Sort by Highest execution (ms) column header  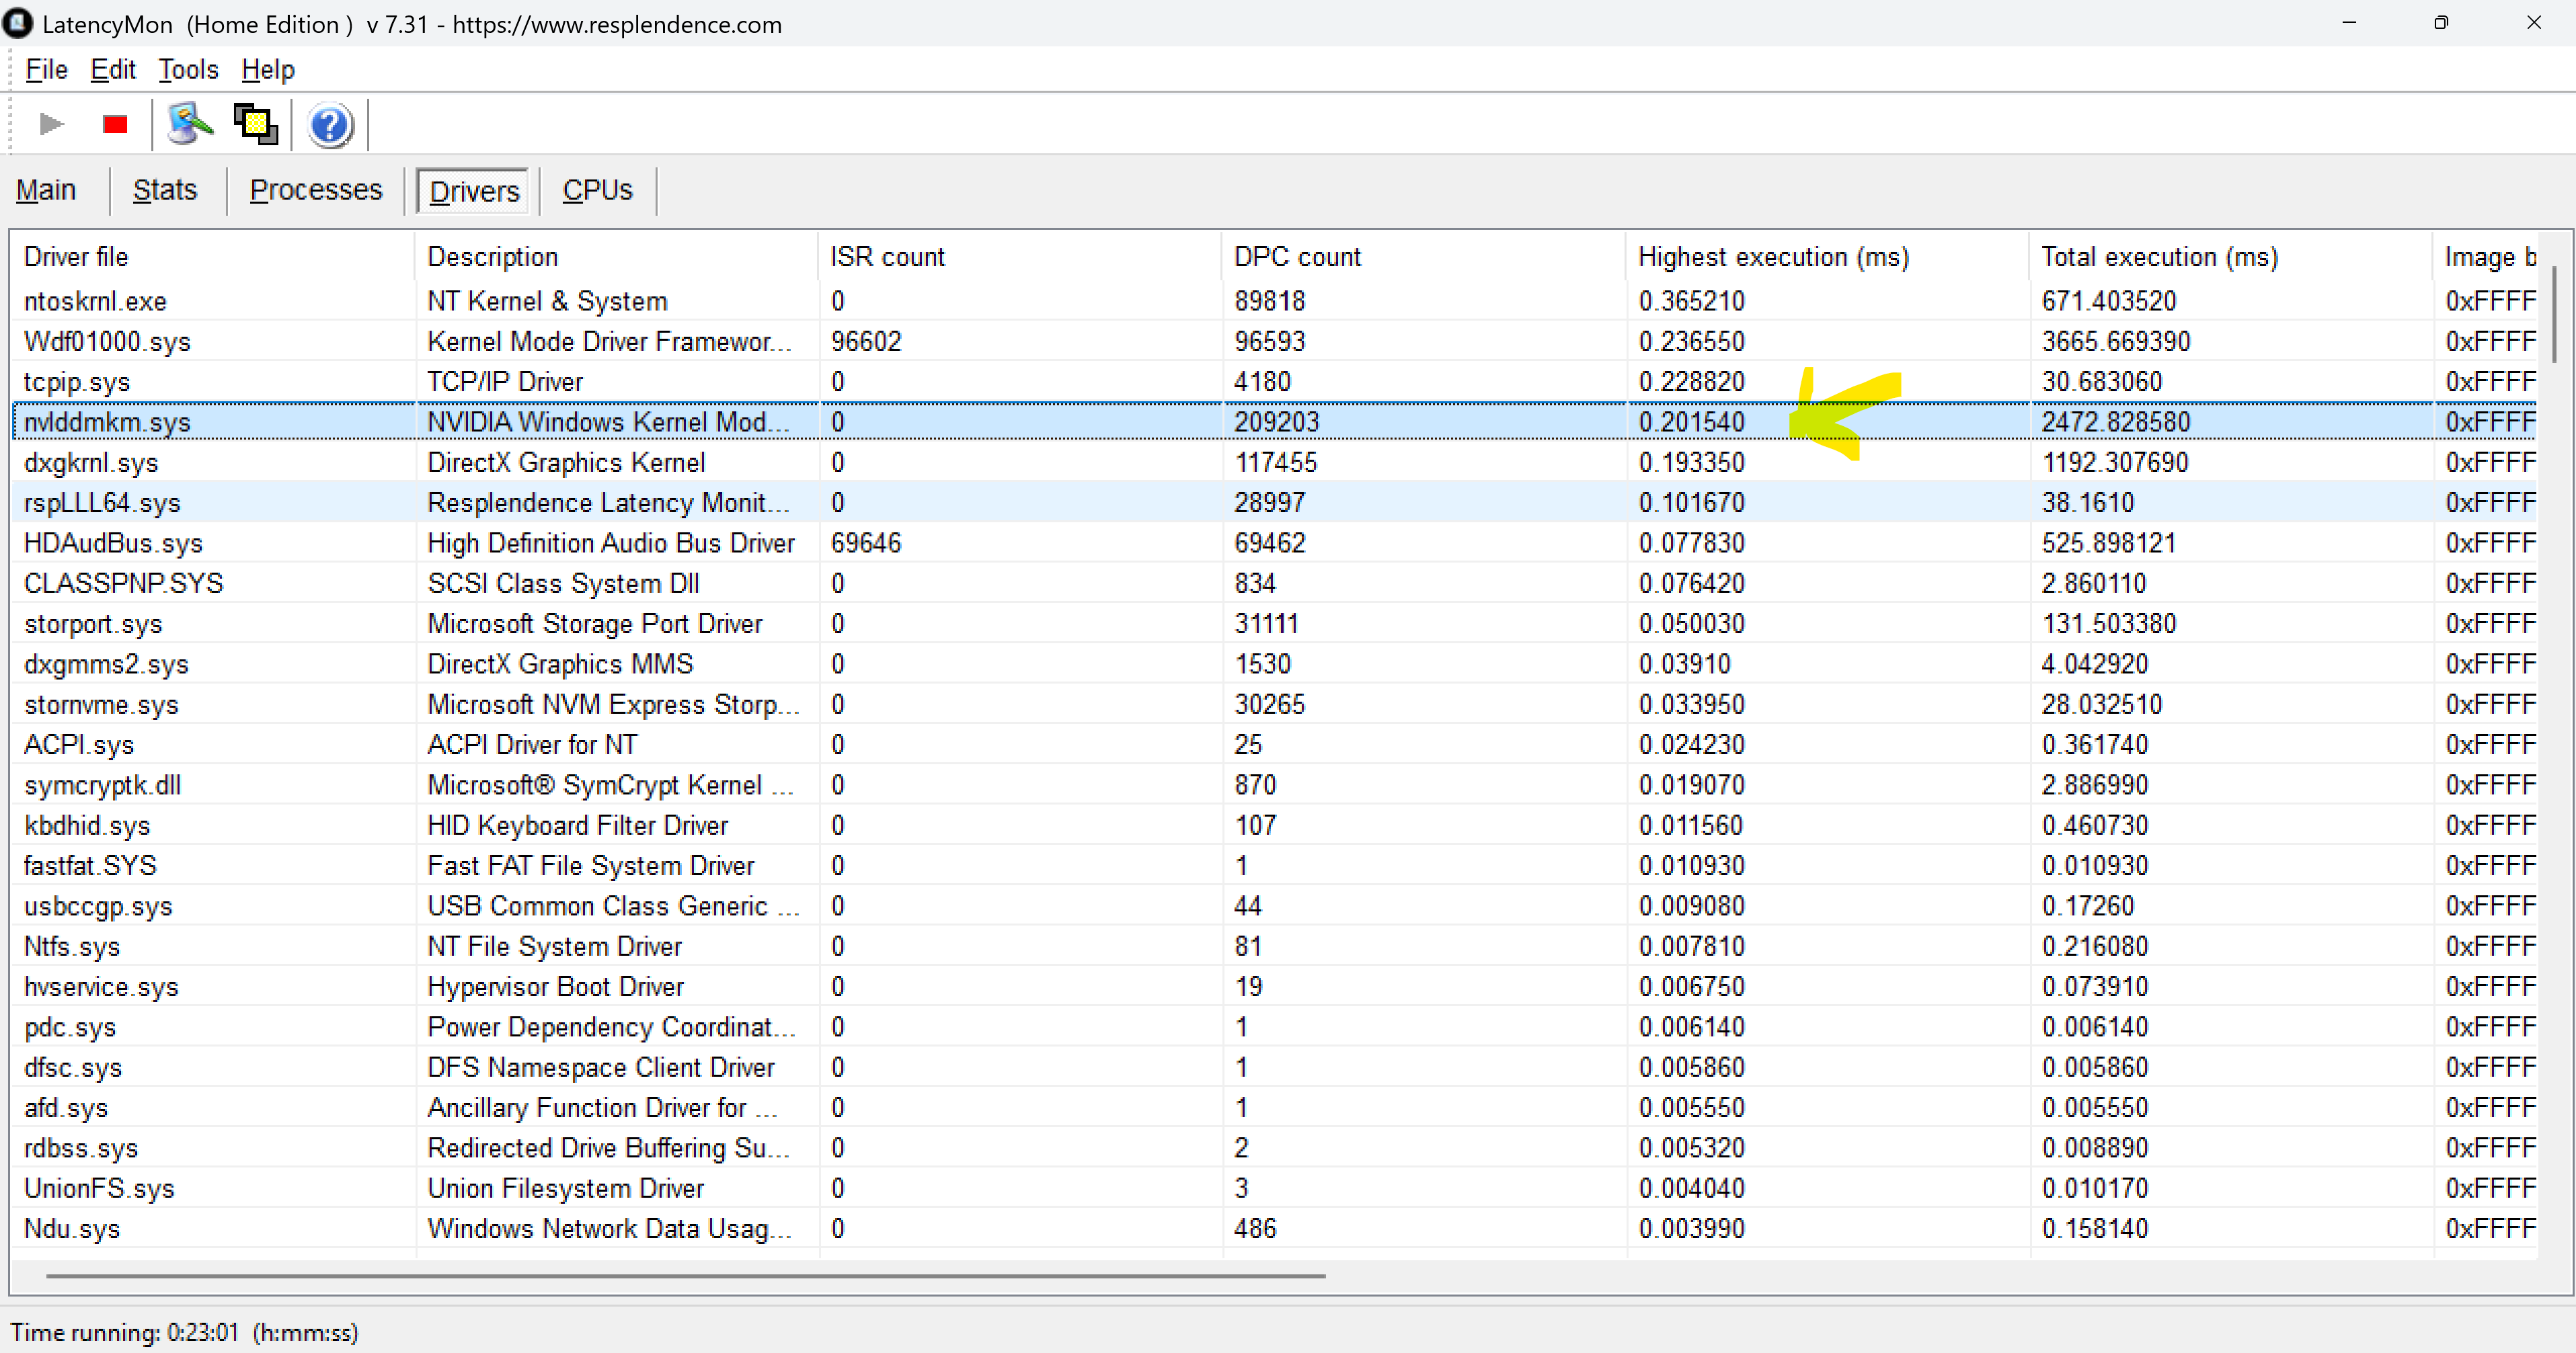[1772, 257]
